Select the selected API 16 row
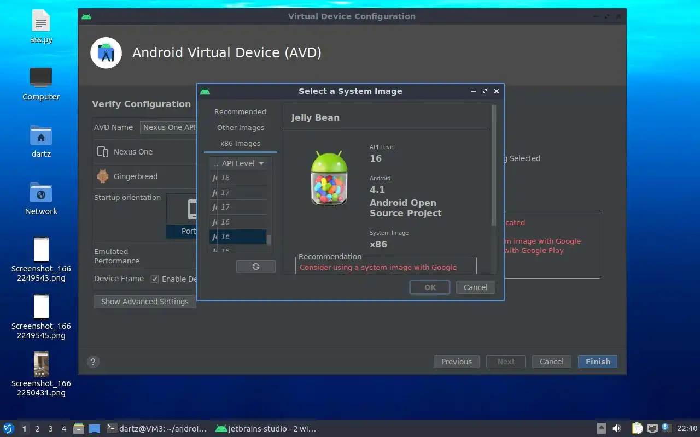This screenshot has height=437, width=700. [238, 237]
